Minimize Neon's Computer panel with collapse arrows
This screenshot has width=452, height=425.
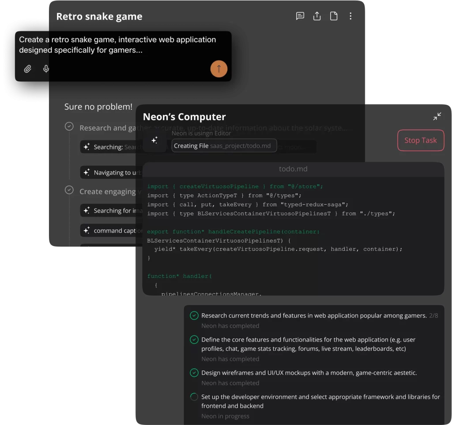tap(437, 117)
